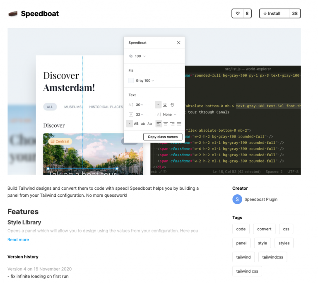The height and width of the screenshot is (283, 318).
Task: Click the letter spacing icon
Action: pos(158,114)
